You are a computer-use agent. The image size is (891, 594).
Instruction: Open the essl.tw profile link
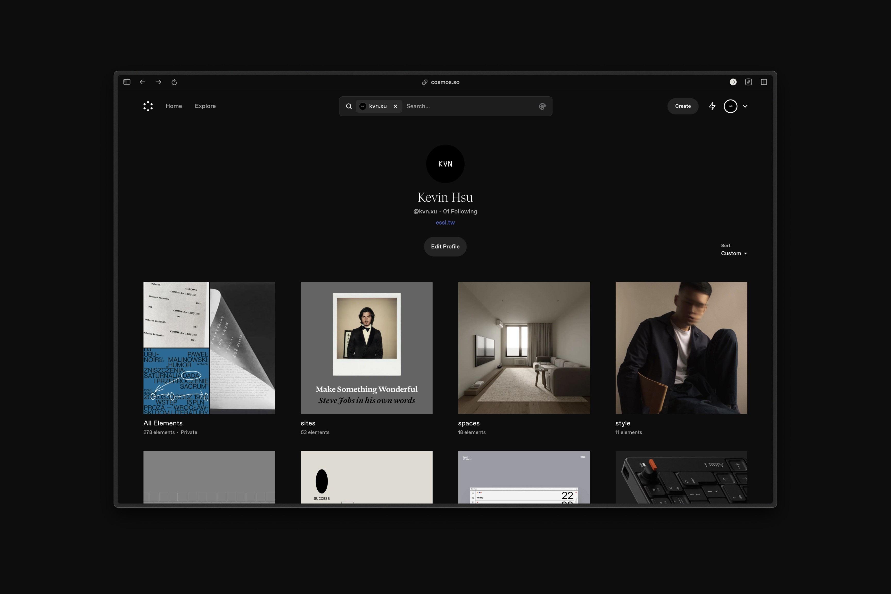click(x=445, y=222)
